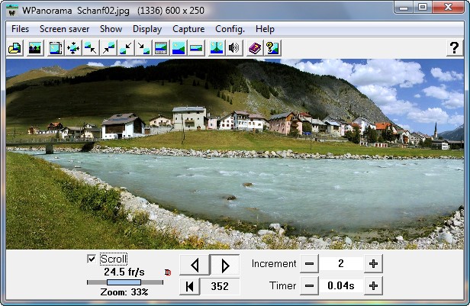Jump to the start of the panorama

pos(189,286)
